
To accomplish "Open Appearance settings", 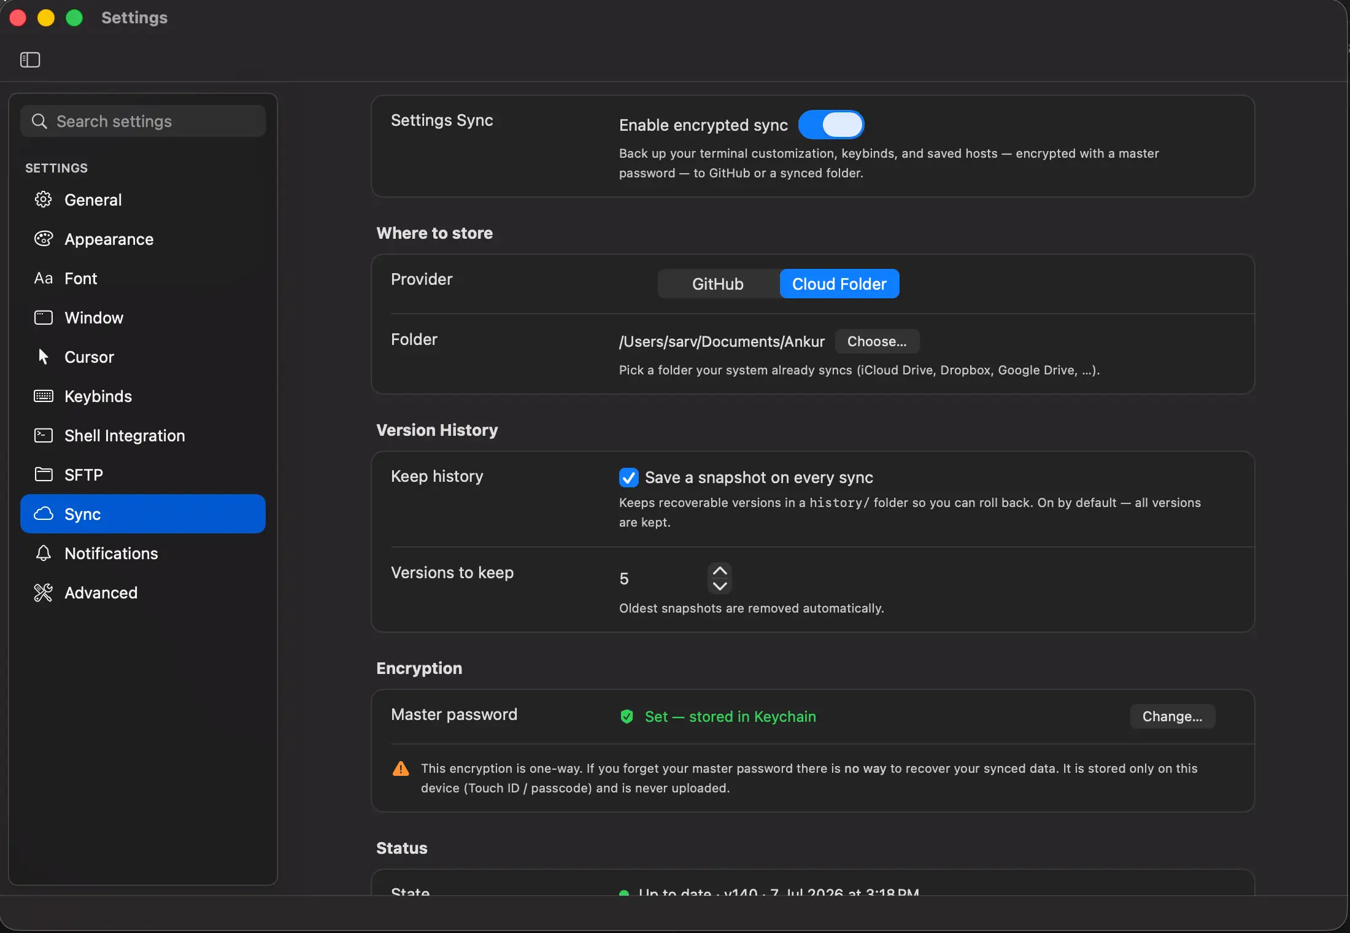I will click(x=143, y=239).
